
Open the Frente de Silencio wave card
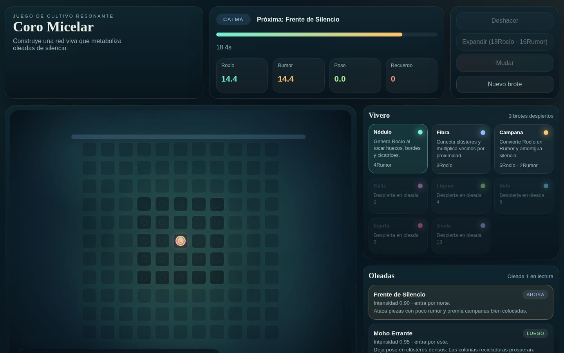tap(461, 302)
